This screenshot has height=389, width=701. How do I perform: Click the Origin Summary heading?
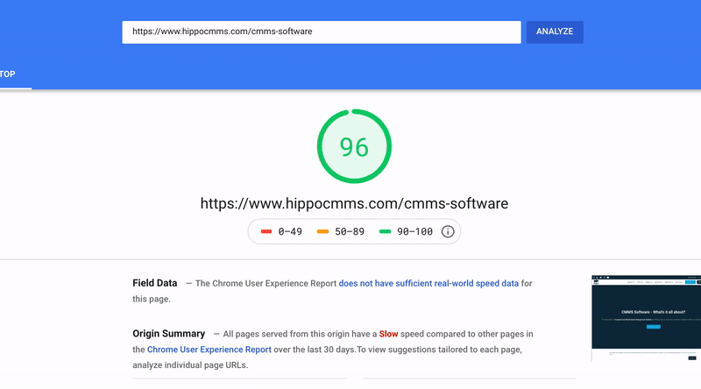[168, 334]
